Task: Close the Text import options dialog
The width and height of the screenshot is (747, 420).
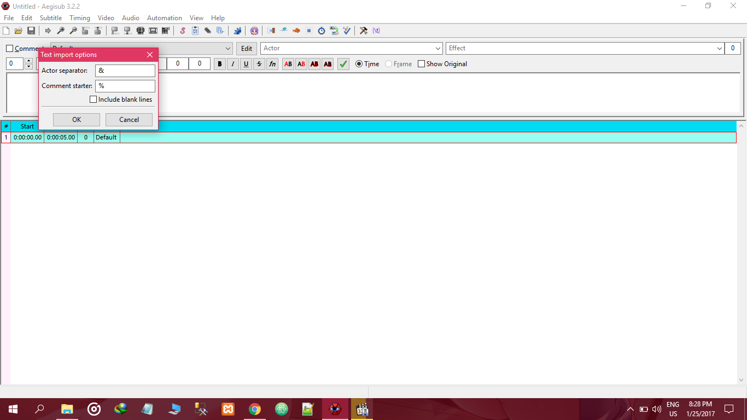Action: tap(150, 55)
